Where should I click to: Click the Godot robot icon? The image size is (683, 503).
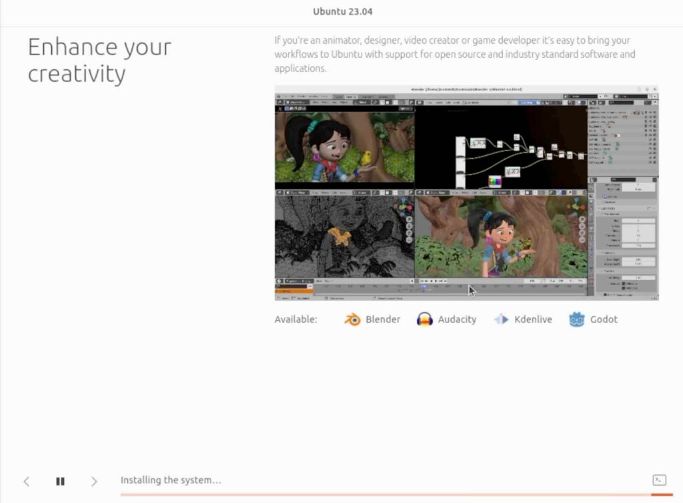pos(577,319)
